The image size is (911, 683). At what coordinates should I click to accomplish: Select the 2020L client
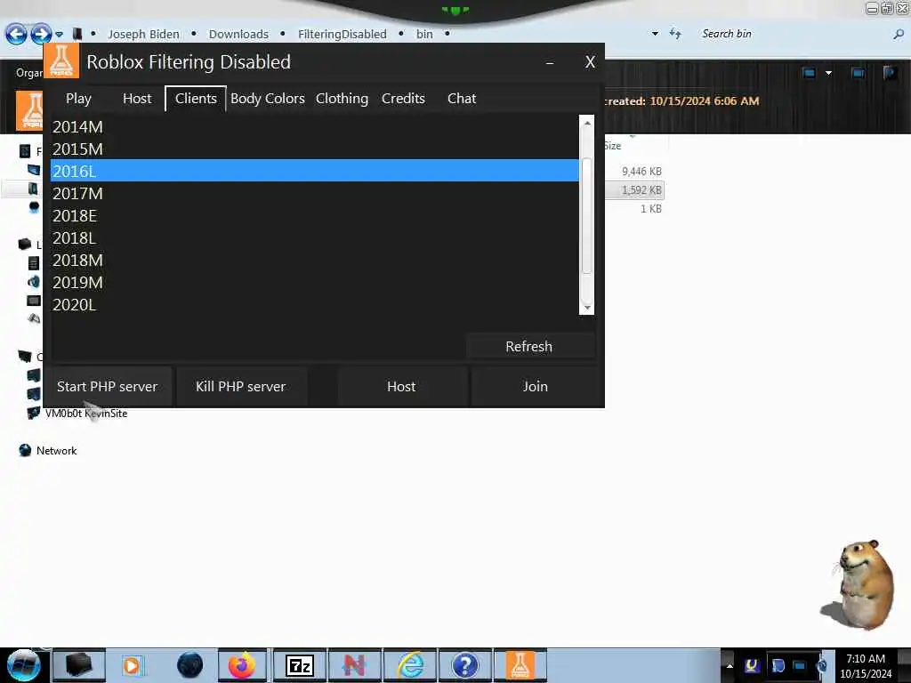click(314, 304)
